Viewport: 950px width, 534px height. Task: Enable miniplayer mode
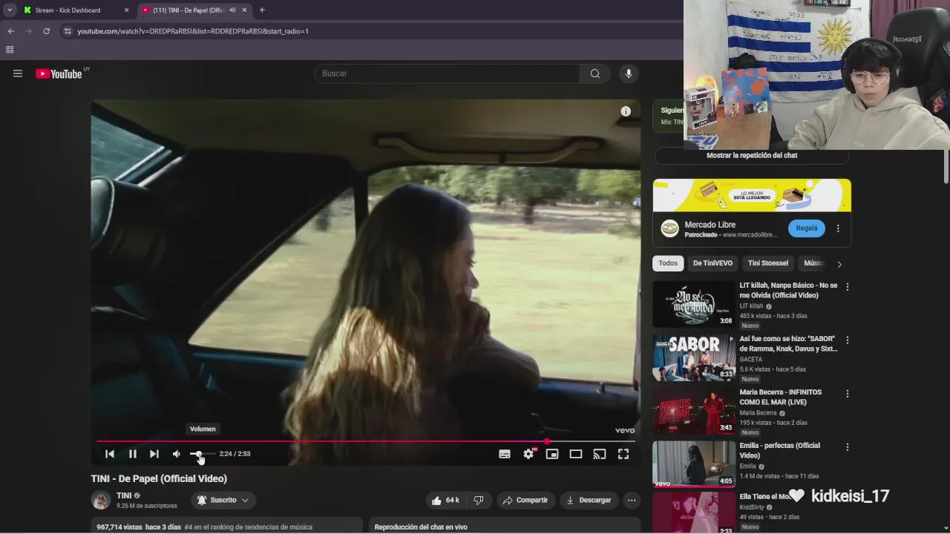552,454
